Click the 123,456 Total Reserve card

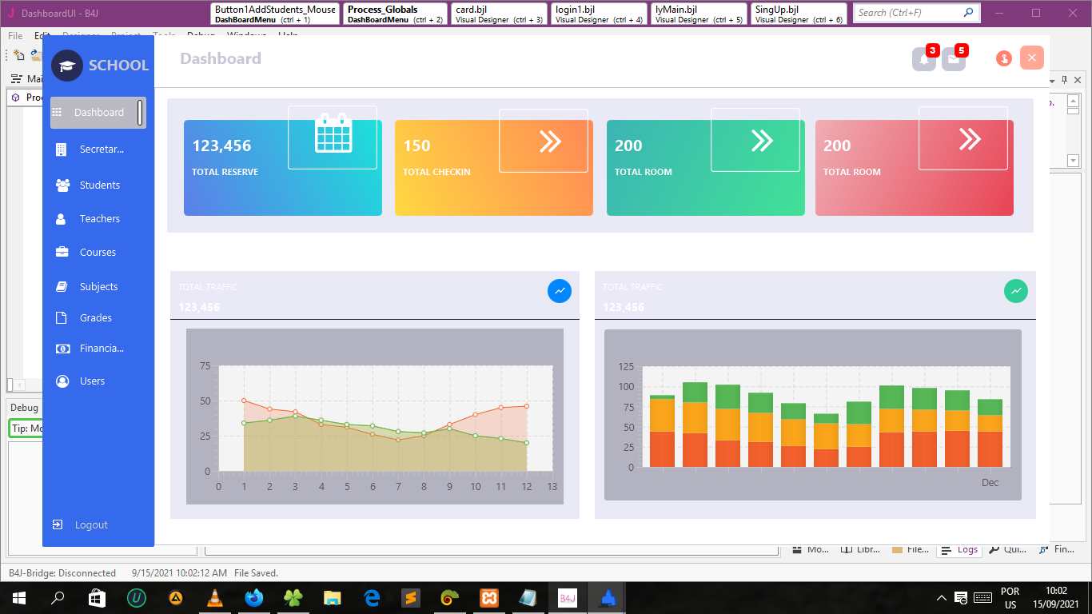coord(283,168)
